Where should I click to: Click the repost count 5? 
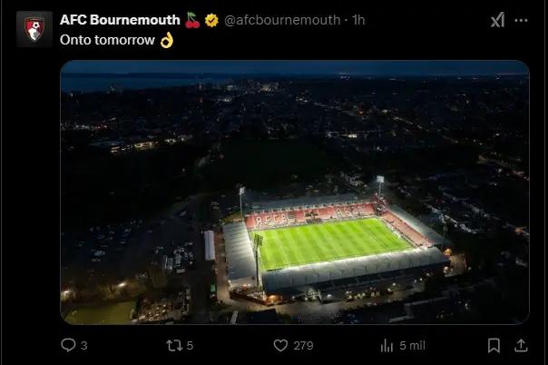[x=191, y=345]
